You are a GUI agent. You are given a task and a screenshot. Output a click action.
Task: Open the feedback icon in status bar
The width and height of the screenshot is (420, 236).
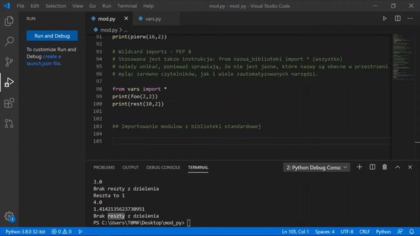click(400, 231)
